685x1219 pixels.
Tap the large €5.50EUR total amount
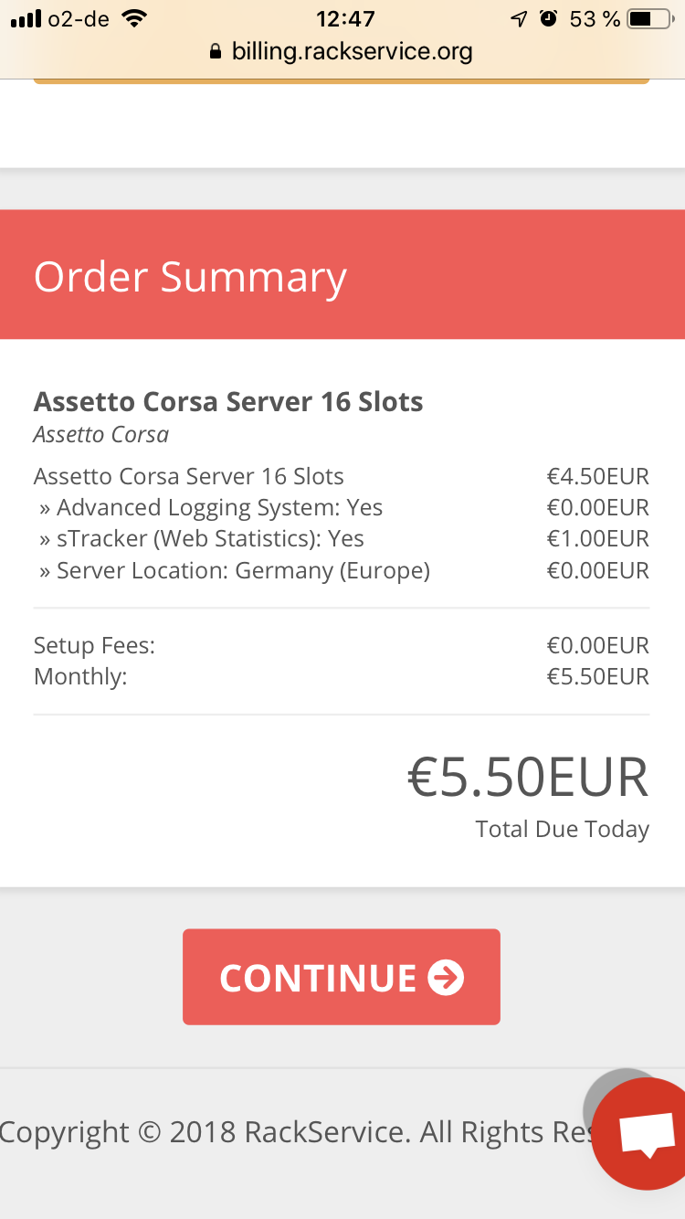(x=527, y=778)
